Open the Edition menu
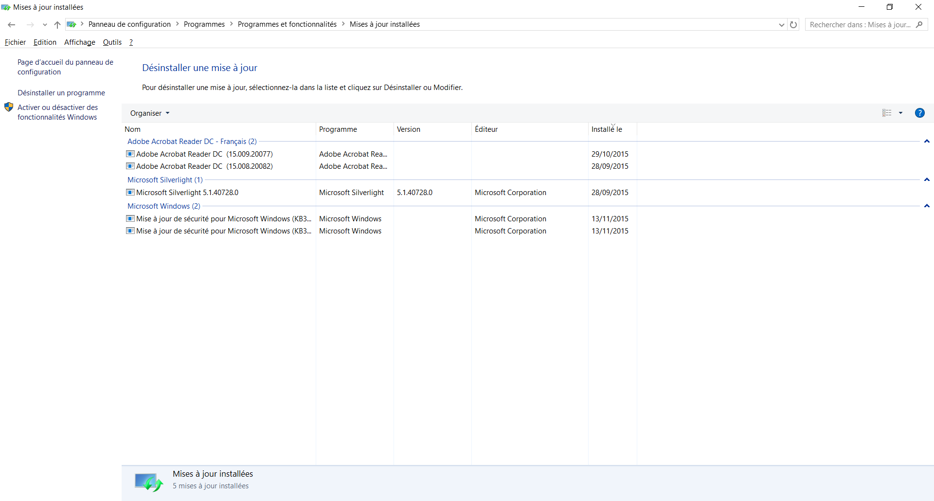The image size is (934, 501). [x=45, y=42]
